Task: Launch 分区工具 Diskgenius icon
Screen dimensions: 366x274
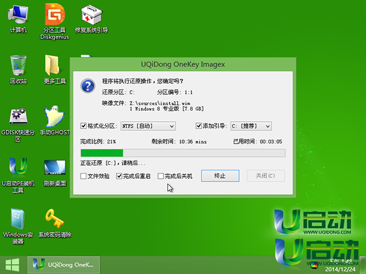Action: [55, 22]
